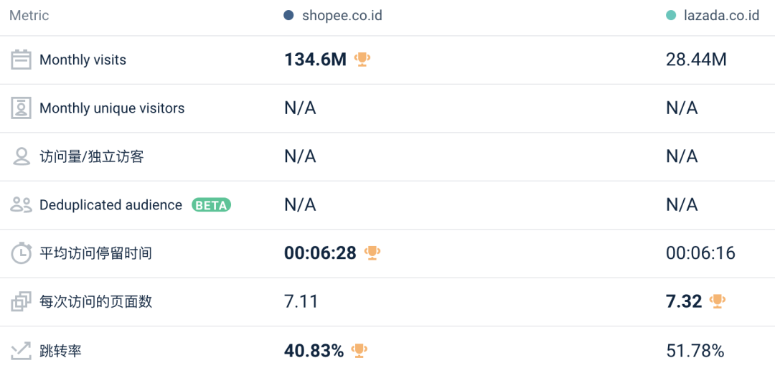Click trophy icon next to 00:06:28
This screenshot has width=775, height=373.
[372, 253]
